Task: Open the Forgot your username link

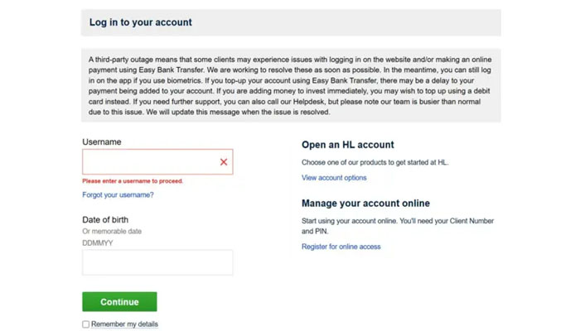Action: tap(118, 195)
